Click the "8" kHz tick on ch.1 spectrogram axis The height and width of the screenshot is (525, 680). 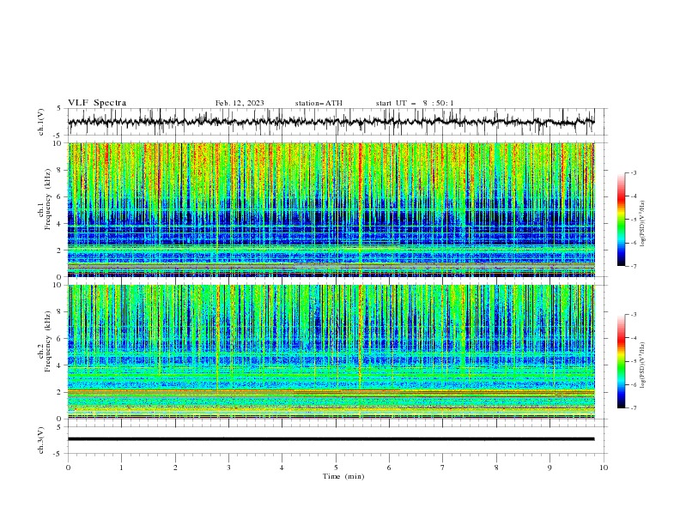[x=60, y=170]
